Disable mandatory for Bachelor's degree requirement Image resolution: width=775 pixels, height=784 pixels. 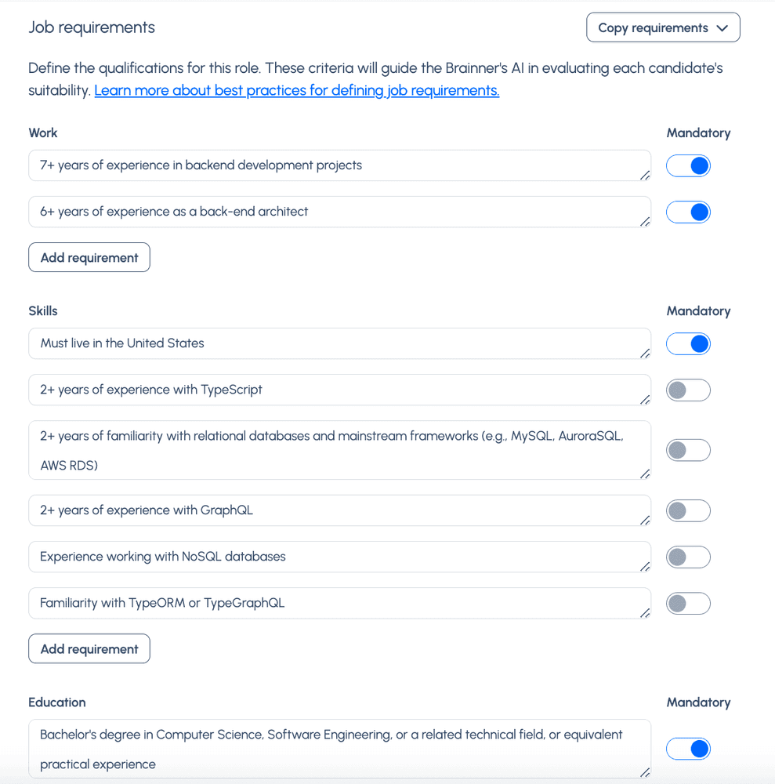688,749
